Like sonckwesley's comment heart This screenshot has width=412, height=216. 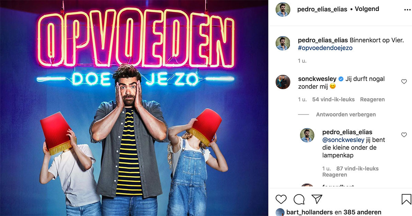coord(404,82)
